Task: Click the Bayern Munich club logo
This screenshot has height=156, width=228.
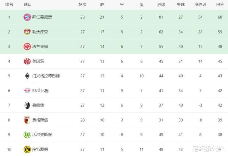Action: [x=27, y=17]
